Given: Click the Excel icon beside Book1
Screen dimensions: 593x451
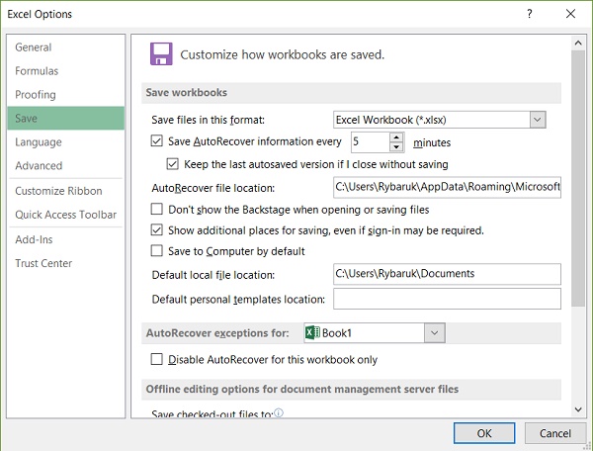Looking at the screenshot, I should point(312,332).
